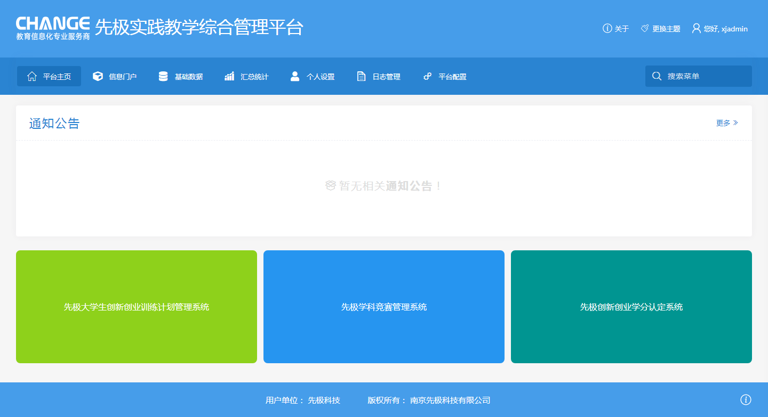Open 先极大学生创新创业训练计划管理系统 green tile
Image resolution: width=768 pixels, height=417 pixels.
pos(137,307)
